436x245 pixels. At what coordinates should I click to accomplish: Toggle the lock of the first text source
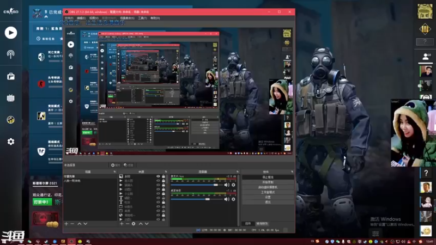[163, 198]
